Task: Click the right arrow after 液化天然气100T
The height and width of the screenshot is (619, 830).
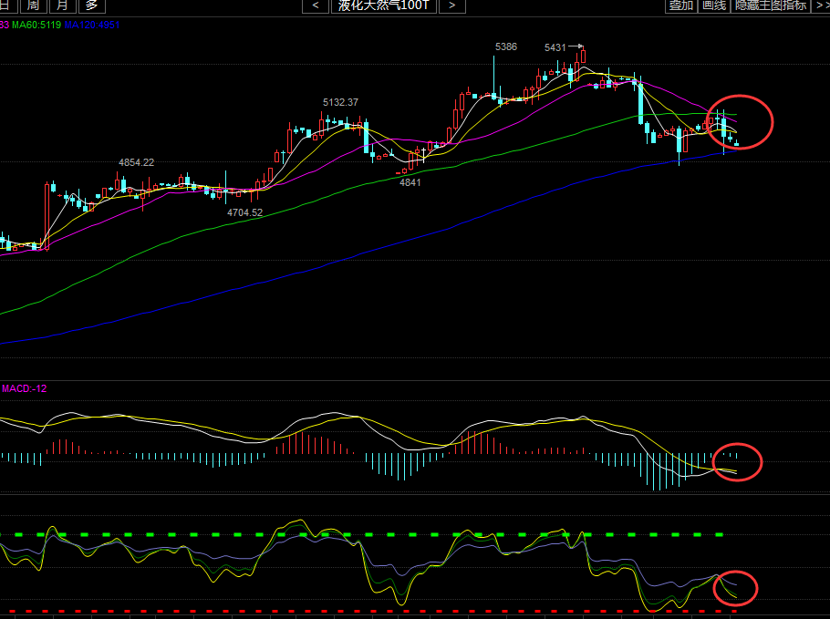Action: [451, 5]
